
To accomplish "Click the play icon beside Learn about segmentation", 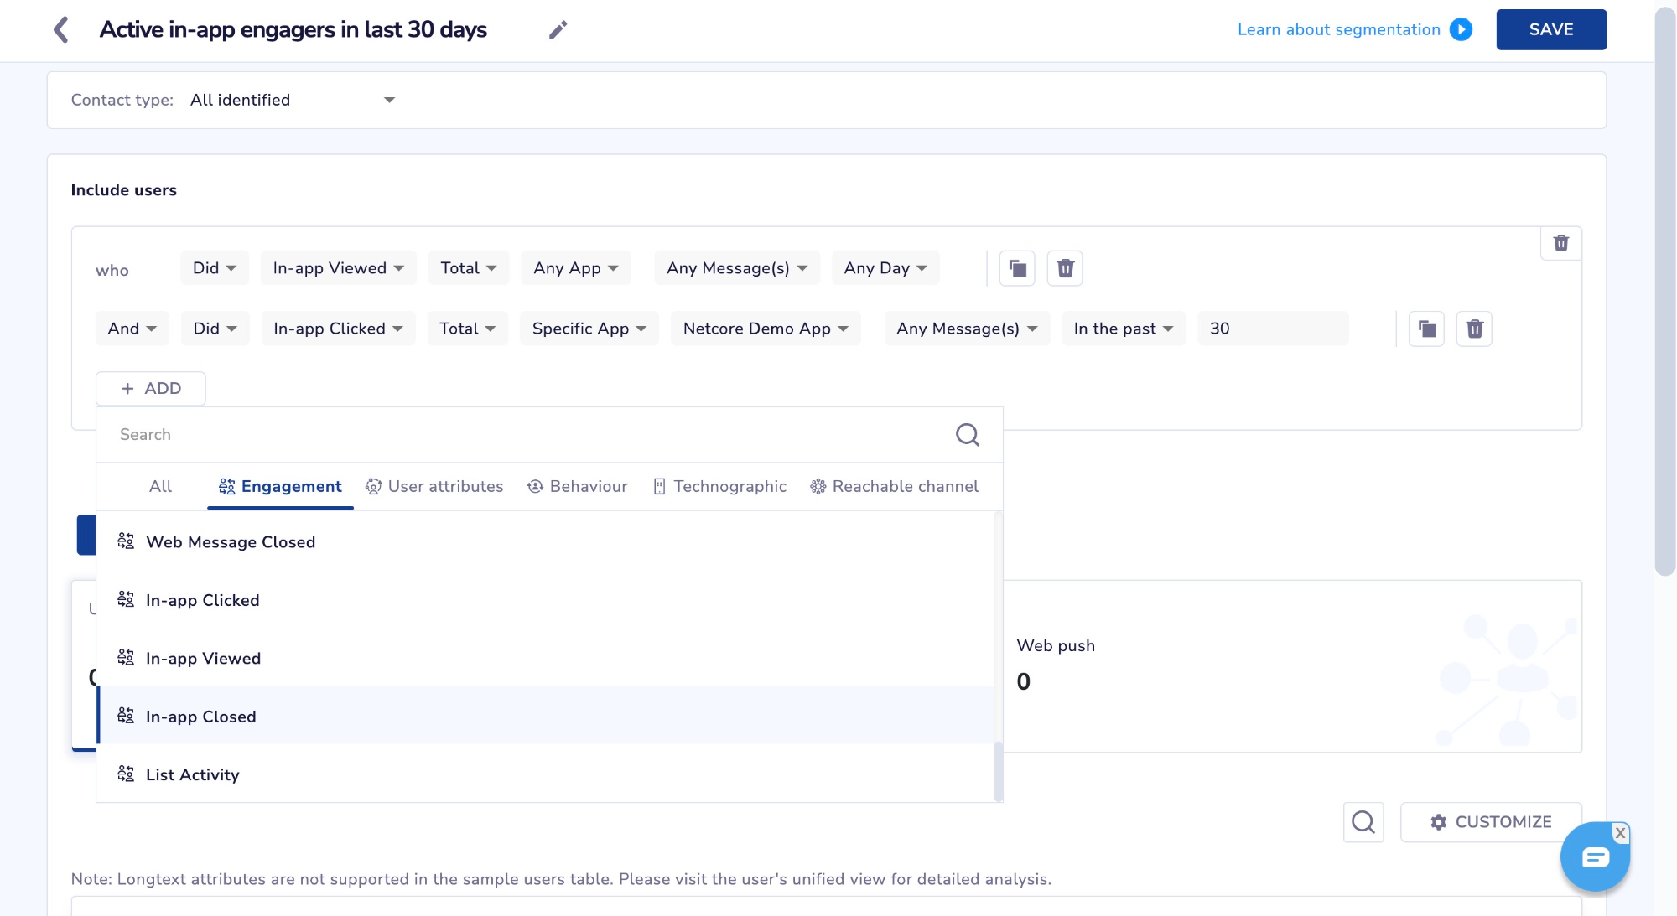I will (x=1462, y=29).
